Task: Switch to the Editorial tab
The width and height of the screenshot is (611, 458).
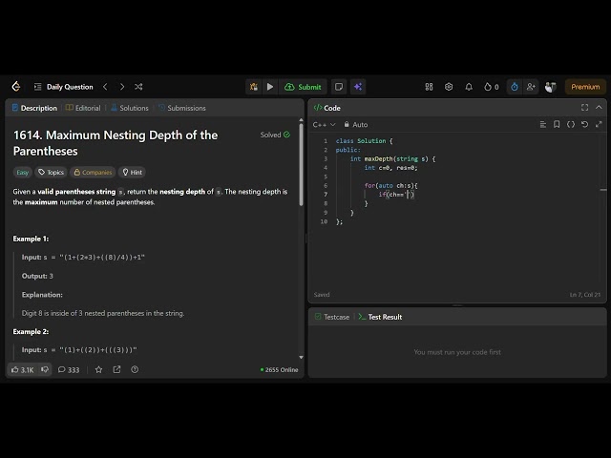Action: click(83, 108)
